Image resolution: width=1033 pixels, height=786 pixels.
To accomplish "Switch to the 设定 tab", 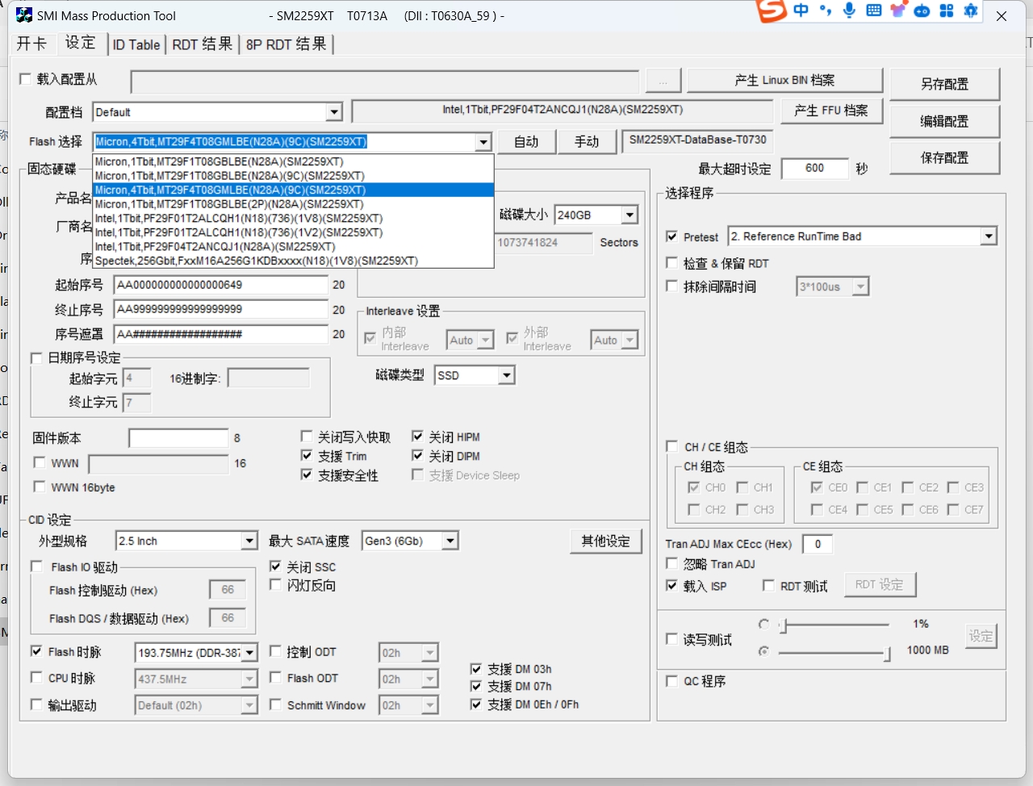I will point(80,43).
